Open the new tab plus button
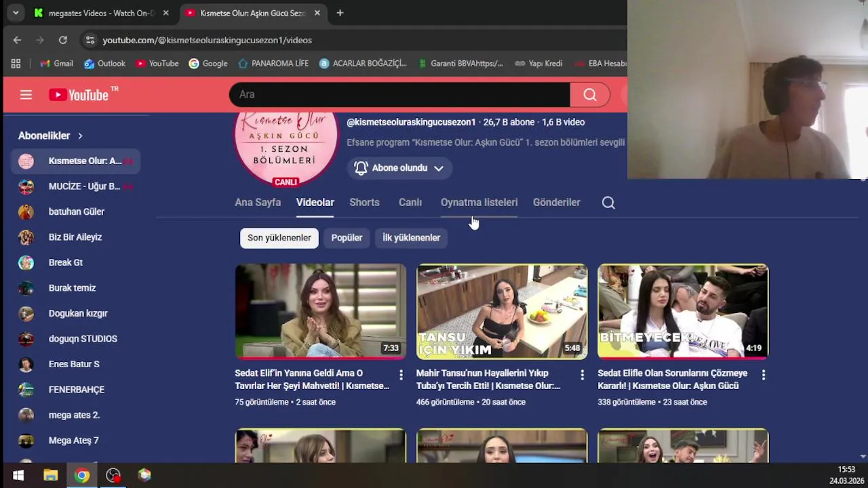The width and height of the screenshot is (868, 488). click(x=340, y=13)
